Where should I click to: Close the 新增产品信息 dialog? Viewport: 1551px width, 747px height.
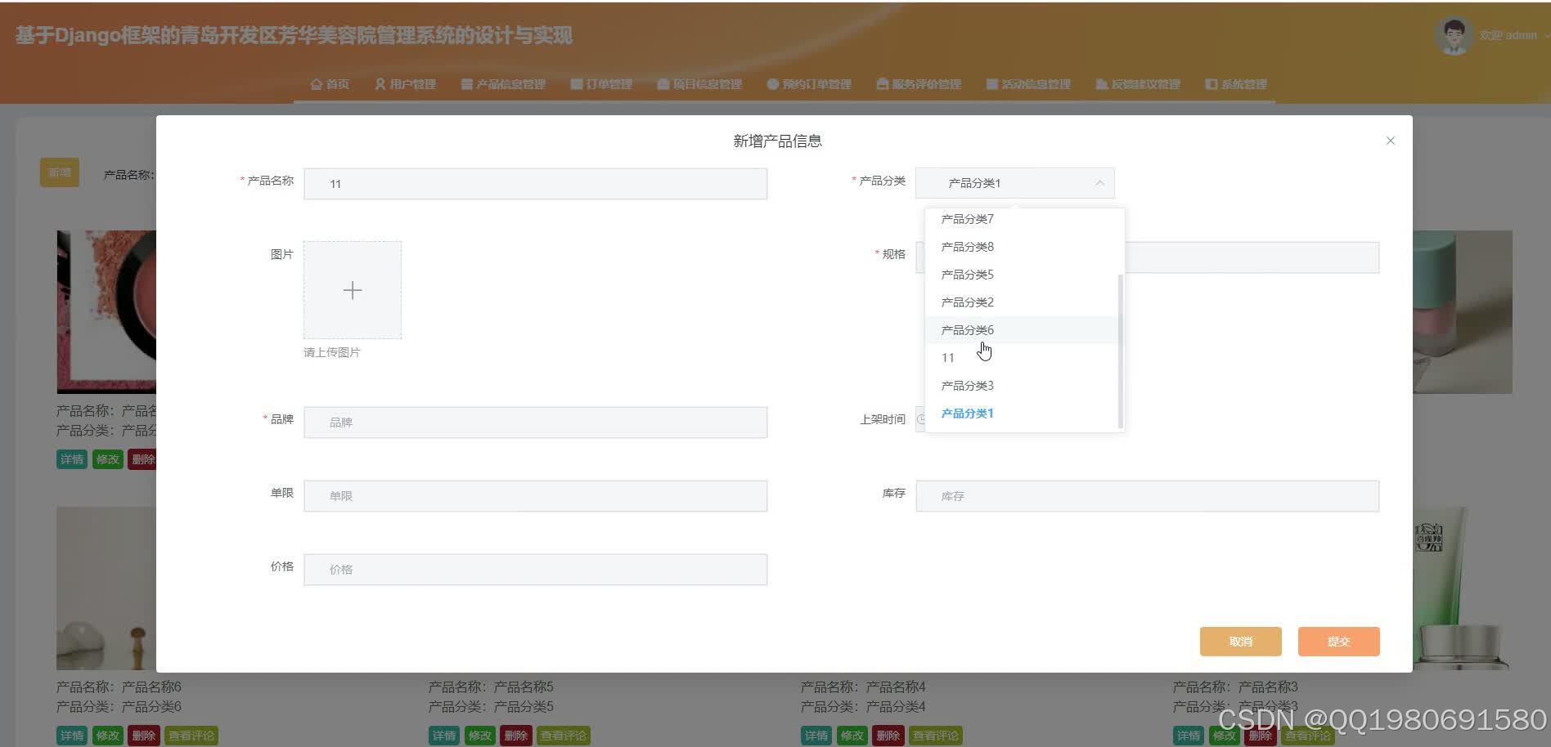tap(1390, 141)
